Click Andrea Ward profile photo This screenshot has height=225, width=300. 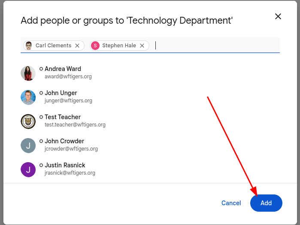coord(28,73)
